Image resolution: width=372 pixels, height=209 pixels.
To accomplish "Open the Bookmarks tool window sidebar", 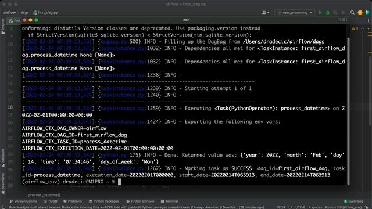I will tap(3, 183).
